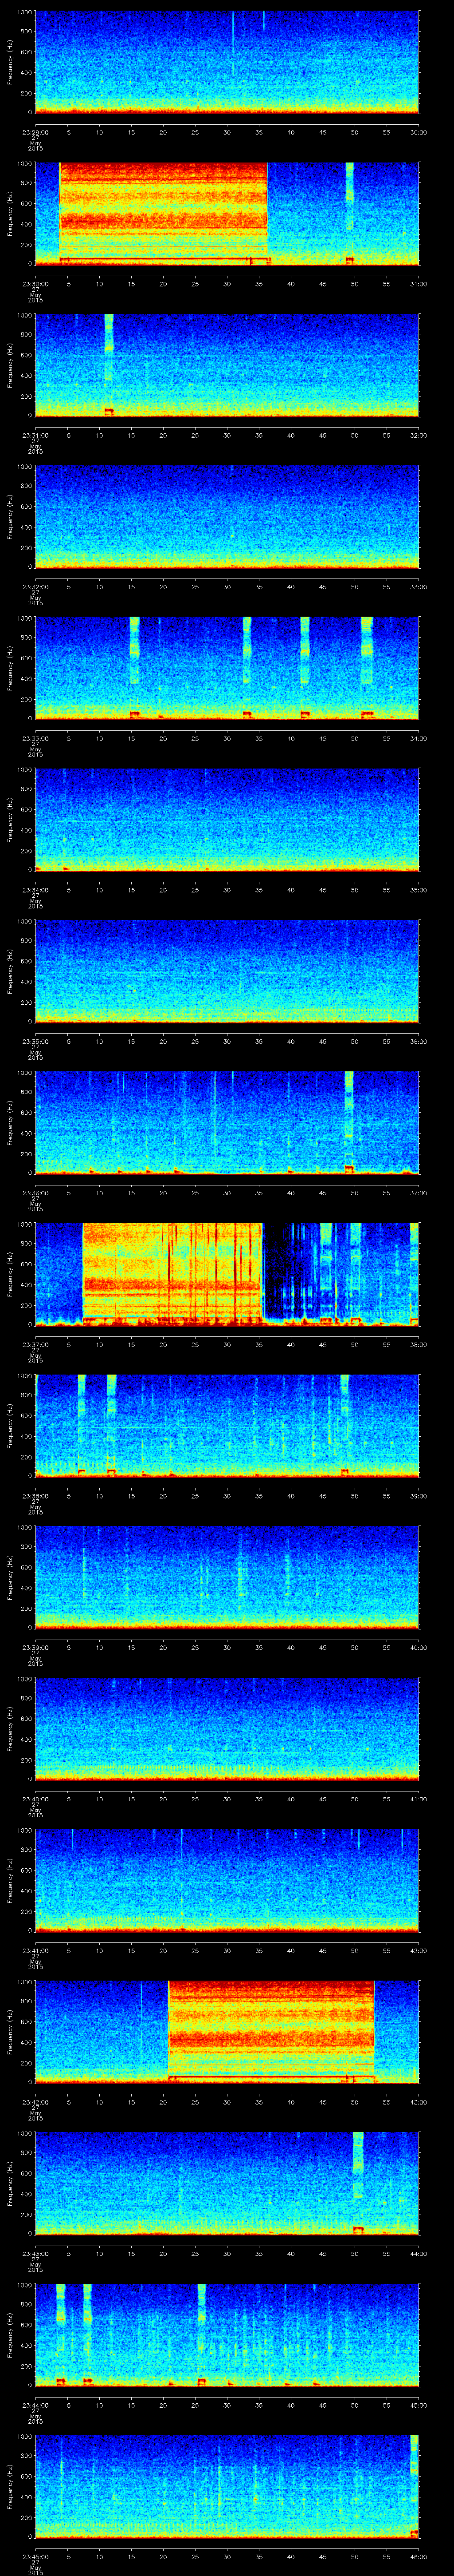Viewport: 454px width, 2576px height.
Task: Open the spectrogram panel starting at 23:37:00
Action: (227, 1274)
